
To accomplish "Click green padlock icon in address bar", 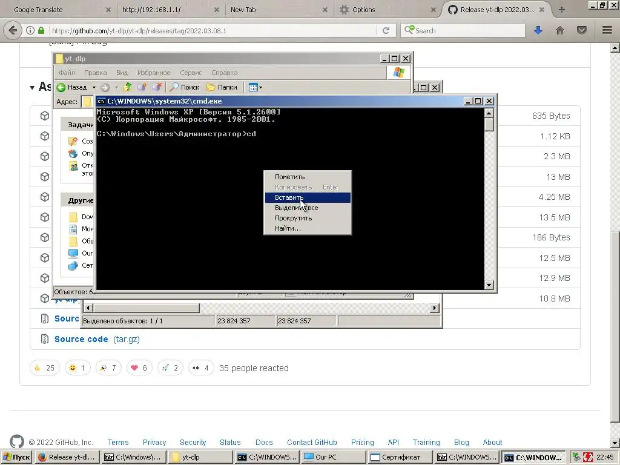I will [x=41, y=30].
